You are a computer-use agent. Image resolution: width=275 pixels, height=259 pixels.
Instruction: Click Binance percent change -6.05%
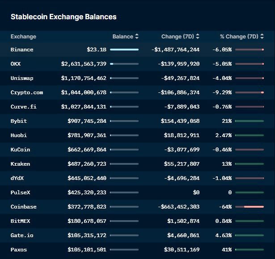[222, 50]
